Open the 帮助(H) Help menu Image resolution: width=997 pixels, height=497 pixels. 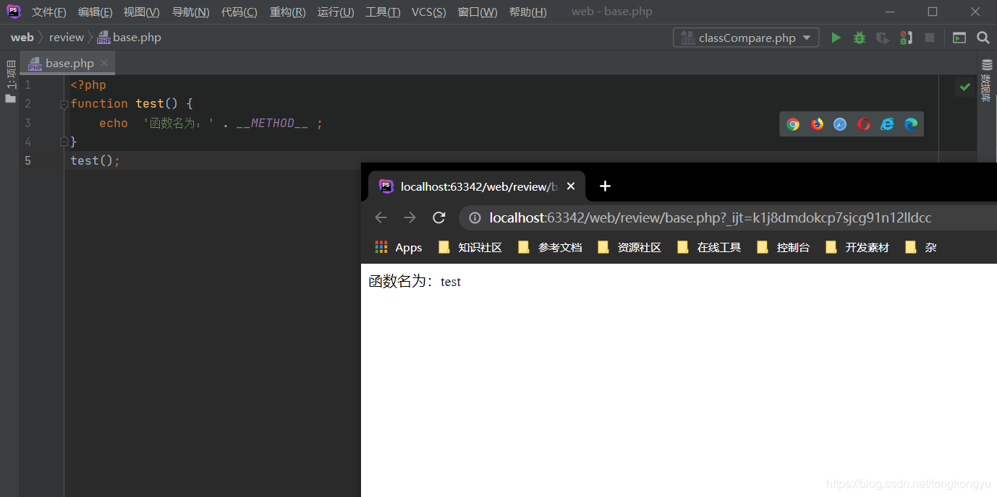point(528,12)
